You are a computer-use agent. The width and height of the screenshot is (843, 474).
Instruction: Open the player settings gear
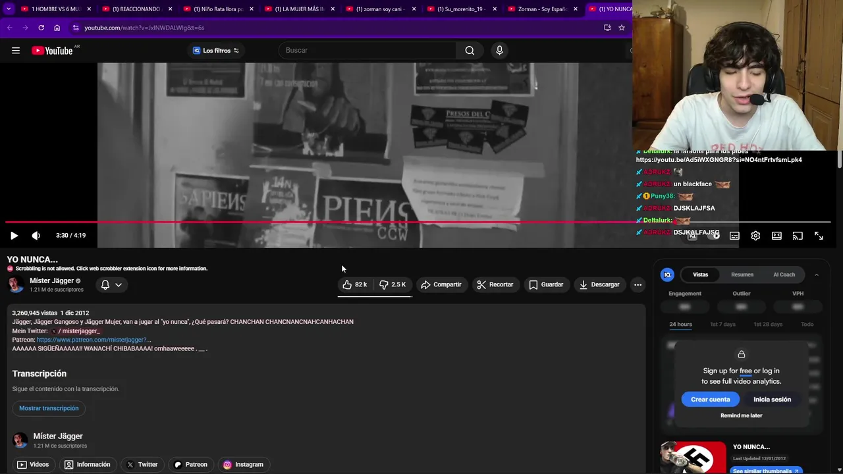click(x=755, y=236)
